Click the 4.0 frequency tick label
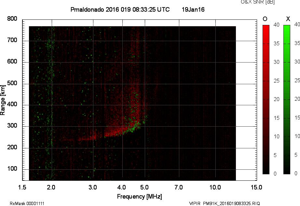Image resolution: width=300 pixels, height=206 pixels. [x=122, y=188]
